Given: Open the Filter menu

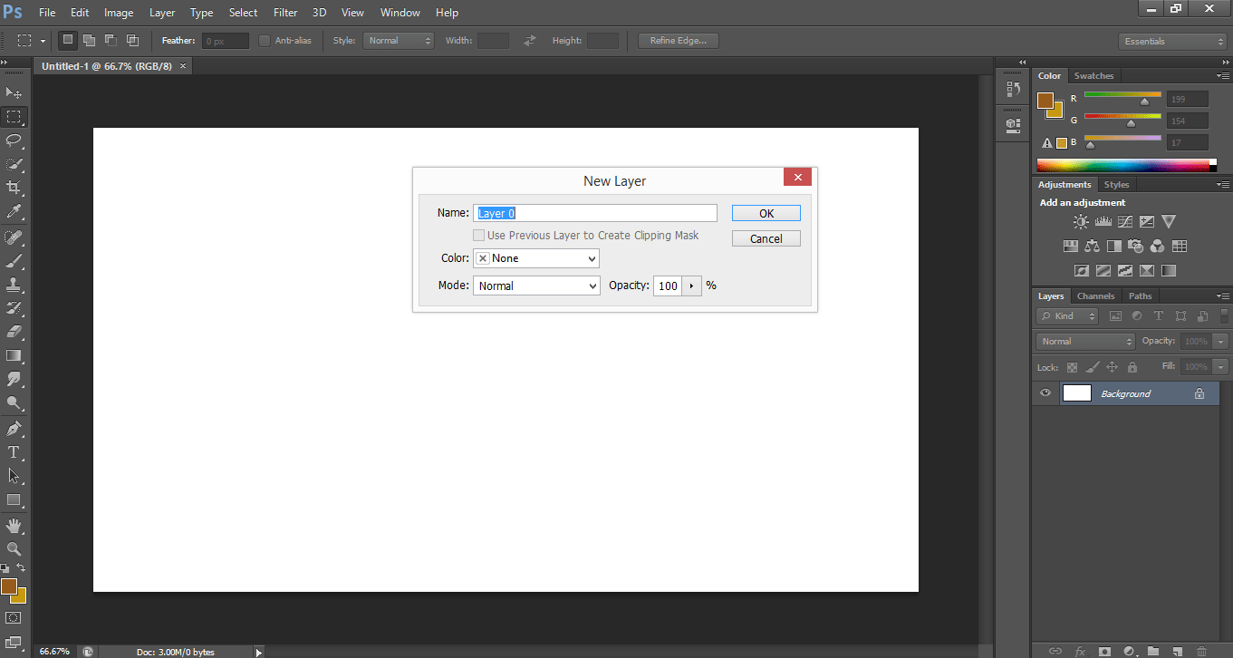Looking at the screenshot, I should click(284, 12).
